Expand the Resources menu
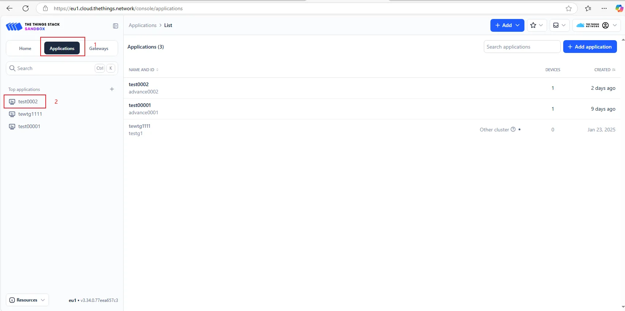The width and height of the screenshot is (625, 311). [x=27, y=300]
